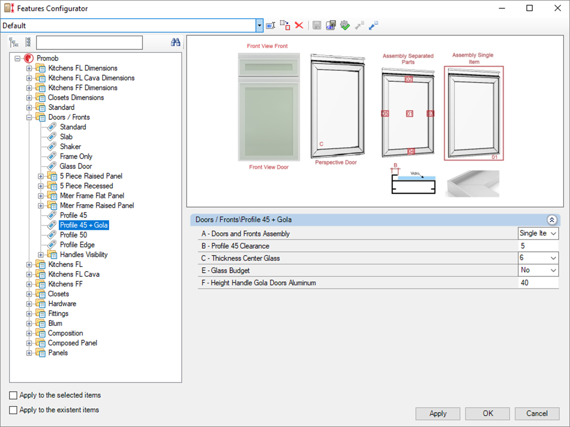Click the expand all tree icon
The image size is (570, 427).
click(x=14, y=42)
